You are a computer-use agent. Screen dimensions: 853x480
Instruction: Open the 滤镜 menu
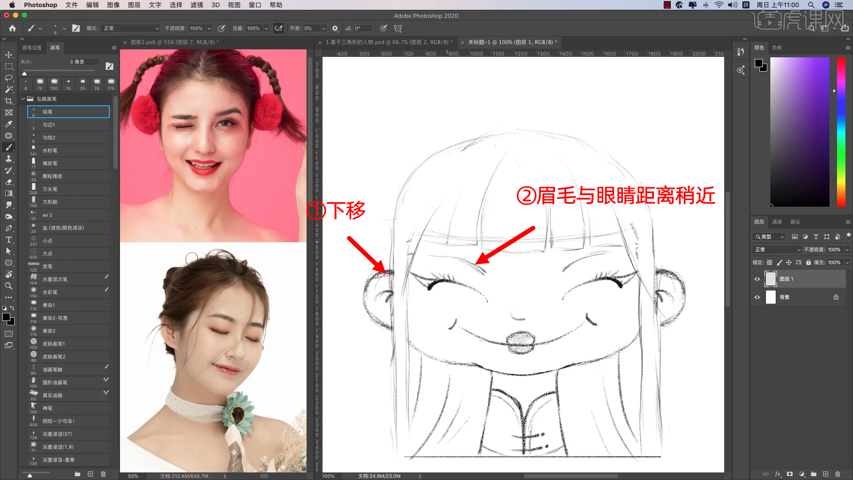click(197, 5)
